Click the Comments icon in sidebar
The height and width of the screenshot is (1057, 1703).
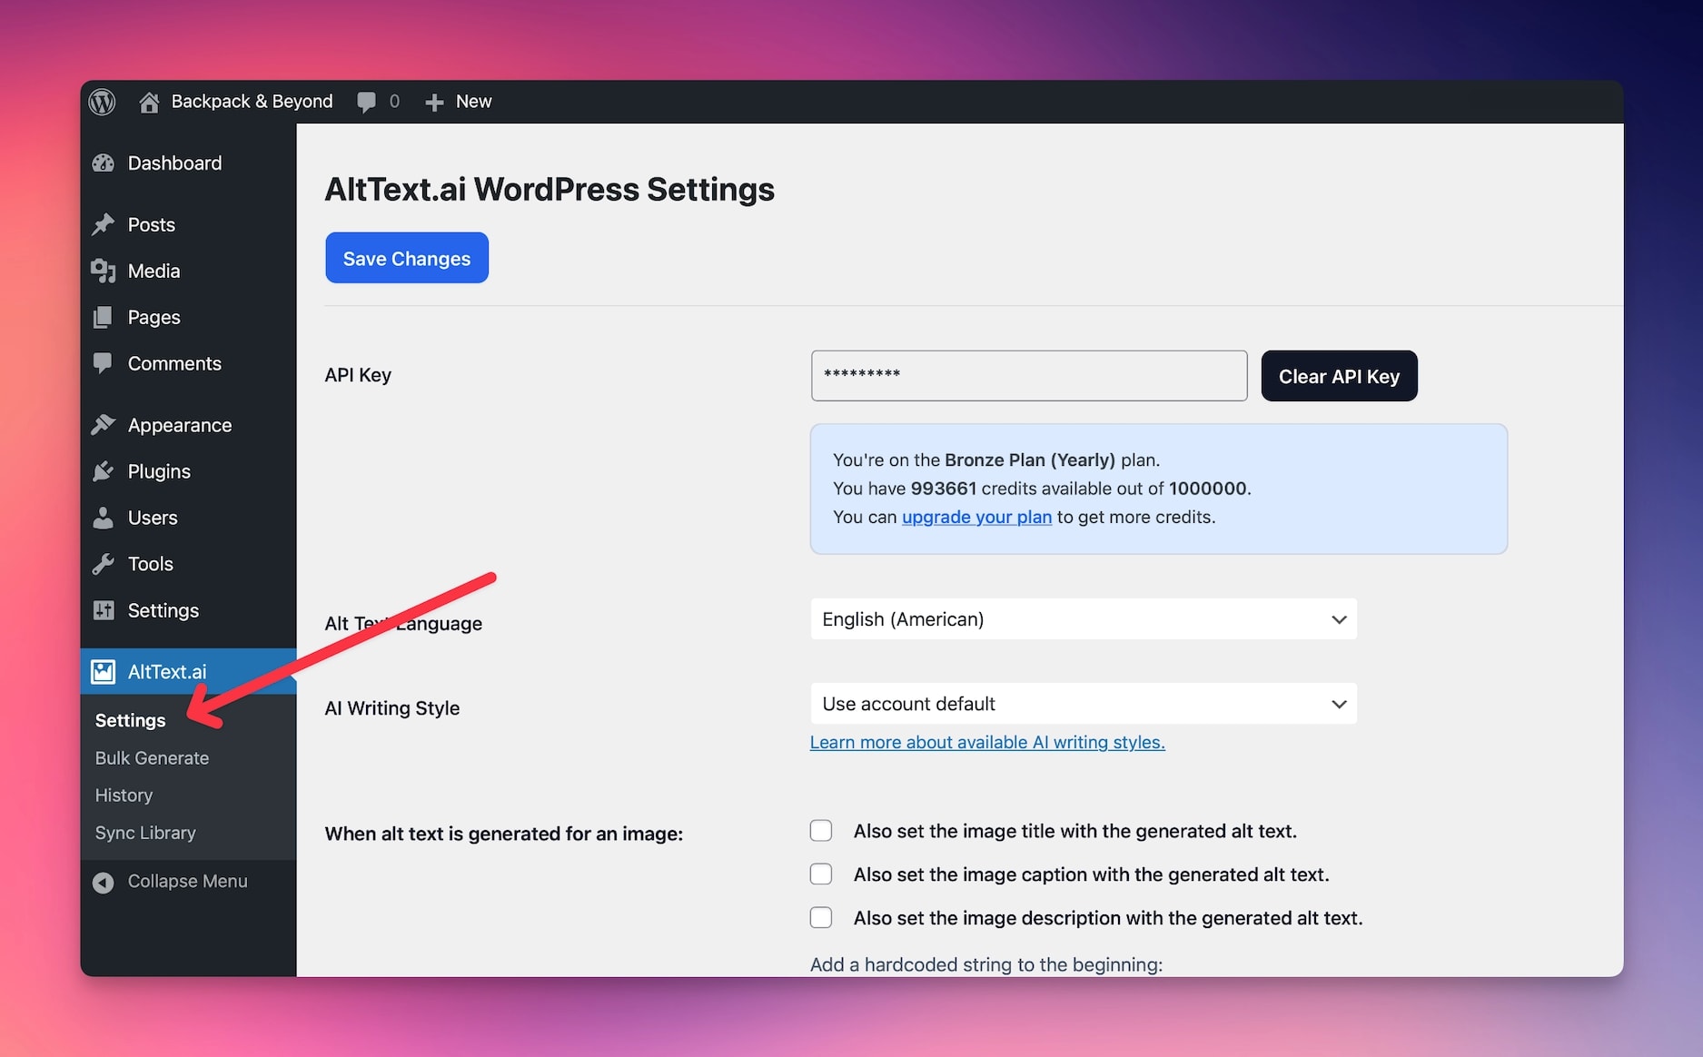pyautogui.click(x=104, y=363)
